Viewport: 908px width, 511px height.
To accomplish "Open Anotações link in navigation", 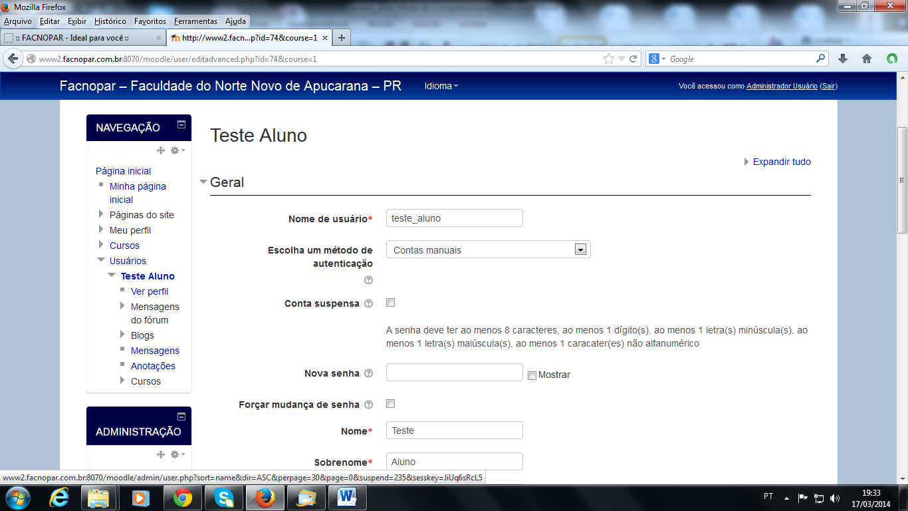I will [x=153, y=366].
